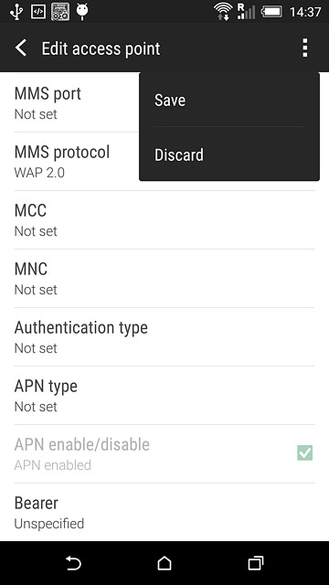
Task: Tap the Android back navigation button
Action: (74, 563)
